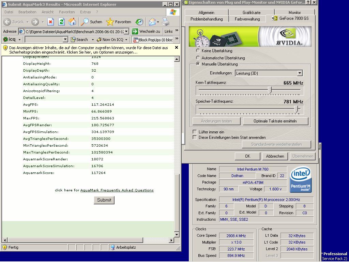Screen dimensions: 349x262
Task: Click the Submit button
Action: click(x=104, y=200)
